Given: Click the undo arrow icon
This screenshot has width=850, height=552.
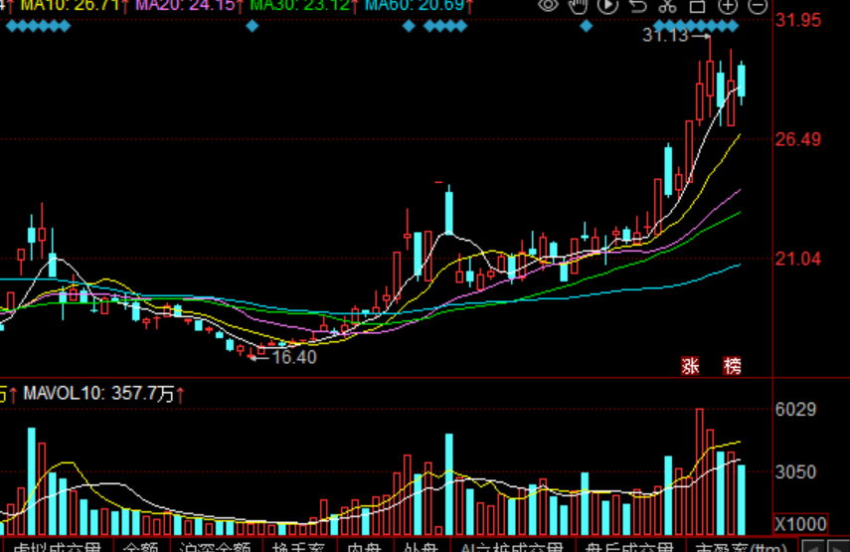Looking at the screenshot, I should click(x=638, y=5).
